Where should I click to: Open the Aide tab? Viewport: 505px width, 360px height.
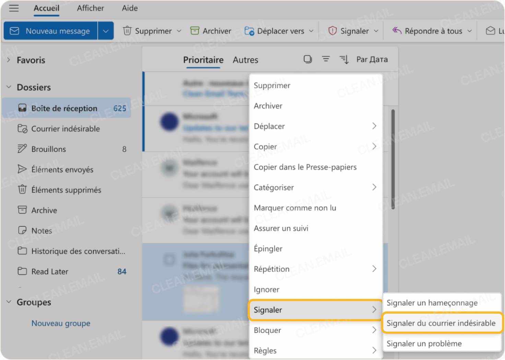(130, 8)
